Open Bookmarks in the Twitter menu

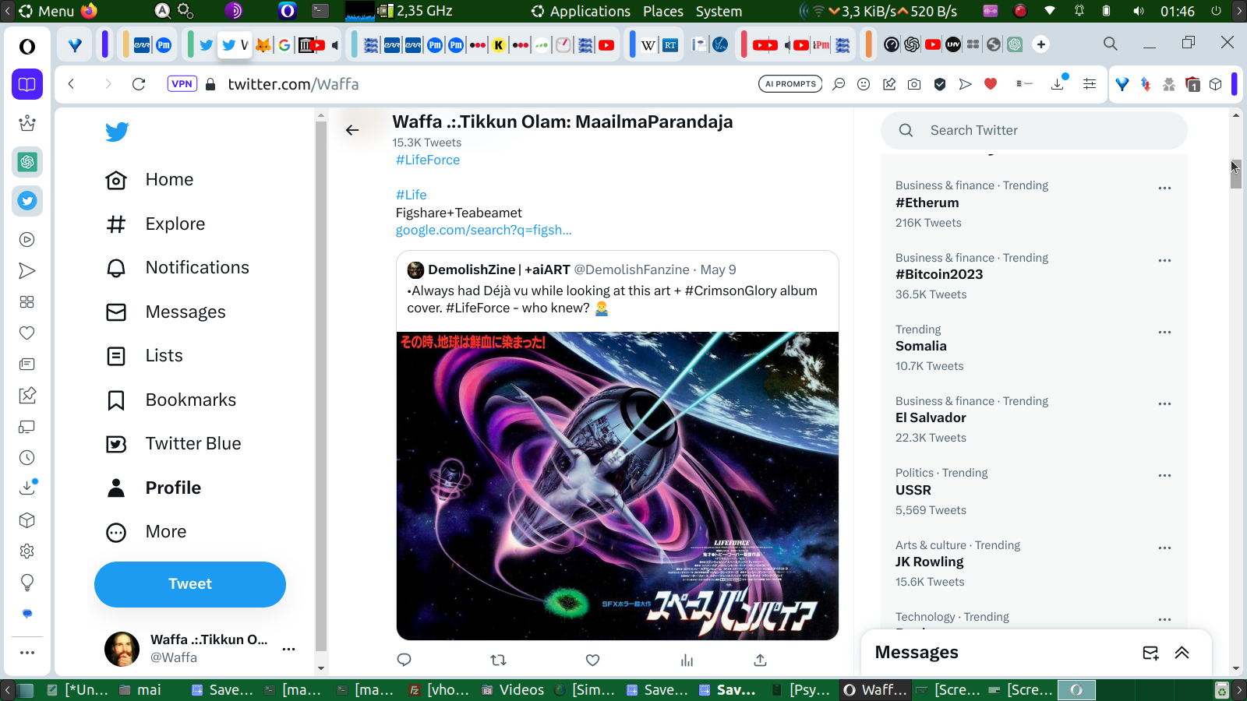tap(170, 400)
